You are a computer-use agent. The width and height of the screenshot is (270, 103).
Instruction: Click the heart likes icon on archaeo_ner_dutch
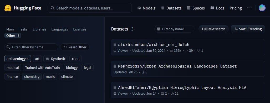pos(198,51)
